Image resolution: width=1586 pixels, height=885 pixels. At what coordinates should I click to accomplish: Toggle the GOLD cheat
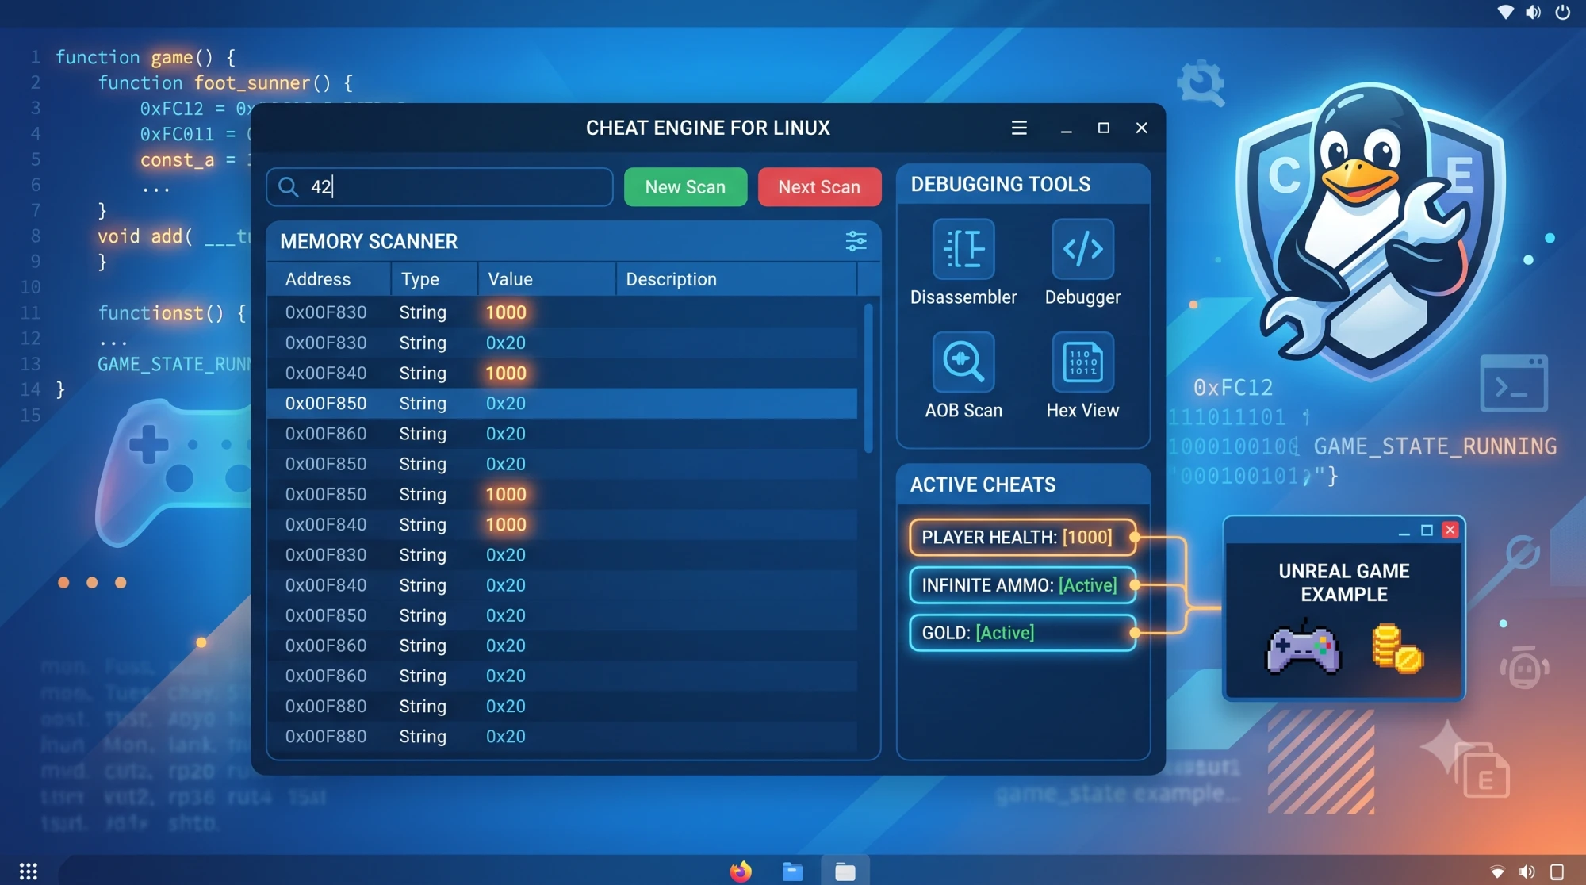pos(1022,633)
